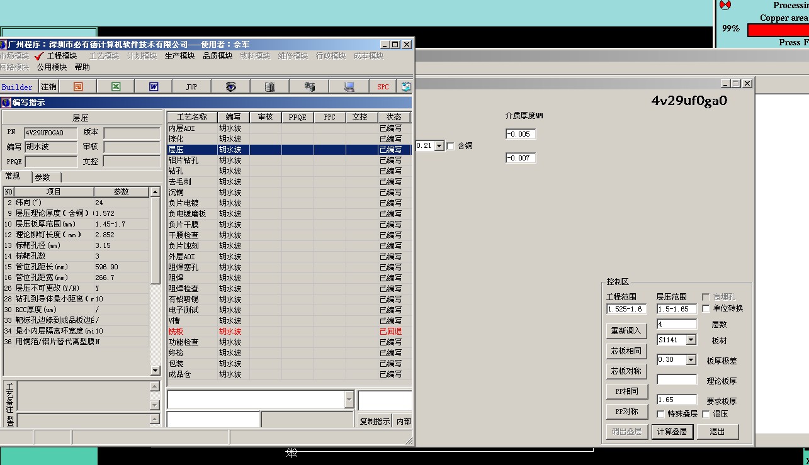Click the -0.005 介质厚度 field
This screenshot has width=809, height=465.
coord(521,134)
